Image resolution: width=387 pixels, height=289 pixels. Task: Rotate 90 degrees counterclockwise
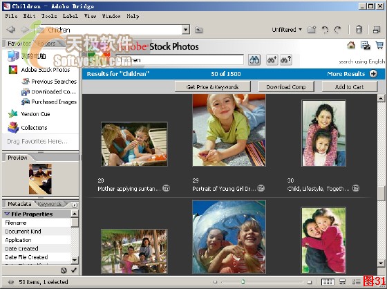325,30
